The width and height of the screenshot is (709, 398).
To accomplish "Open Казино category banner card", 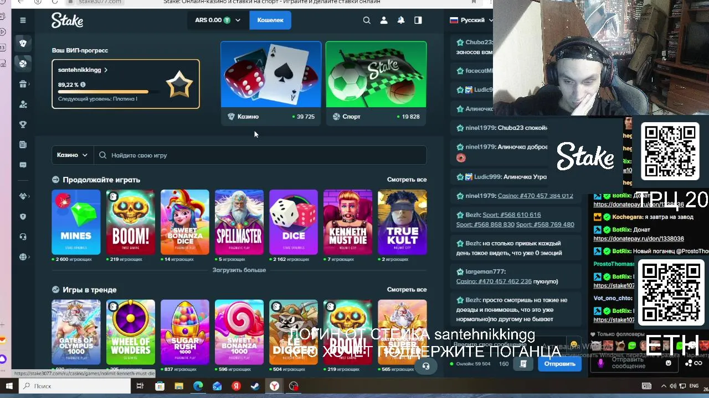I will [271, 83].
